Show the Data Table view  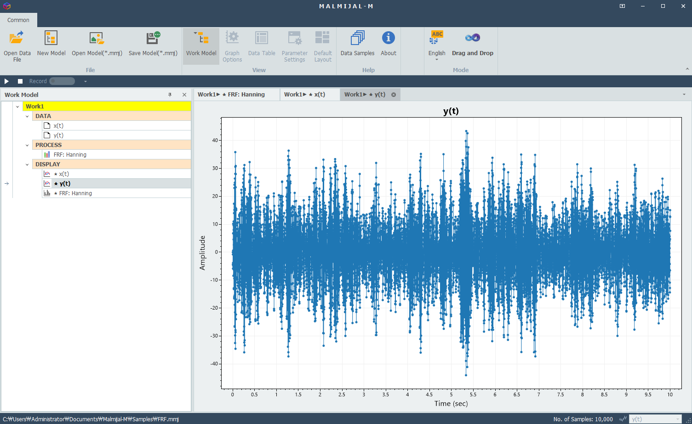262,44
